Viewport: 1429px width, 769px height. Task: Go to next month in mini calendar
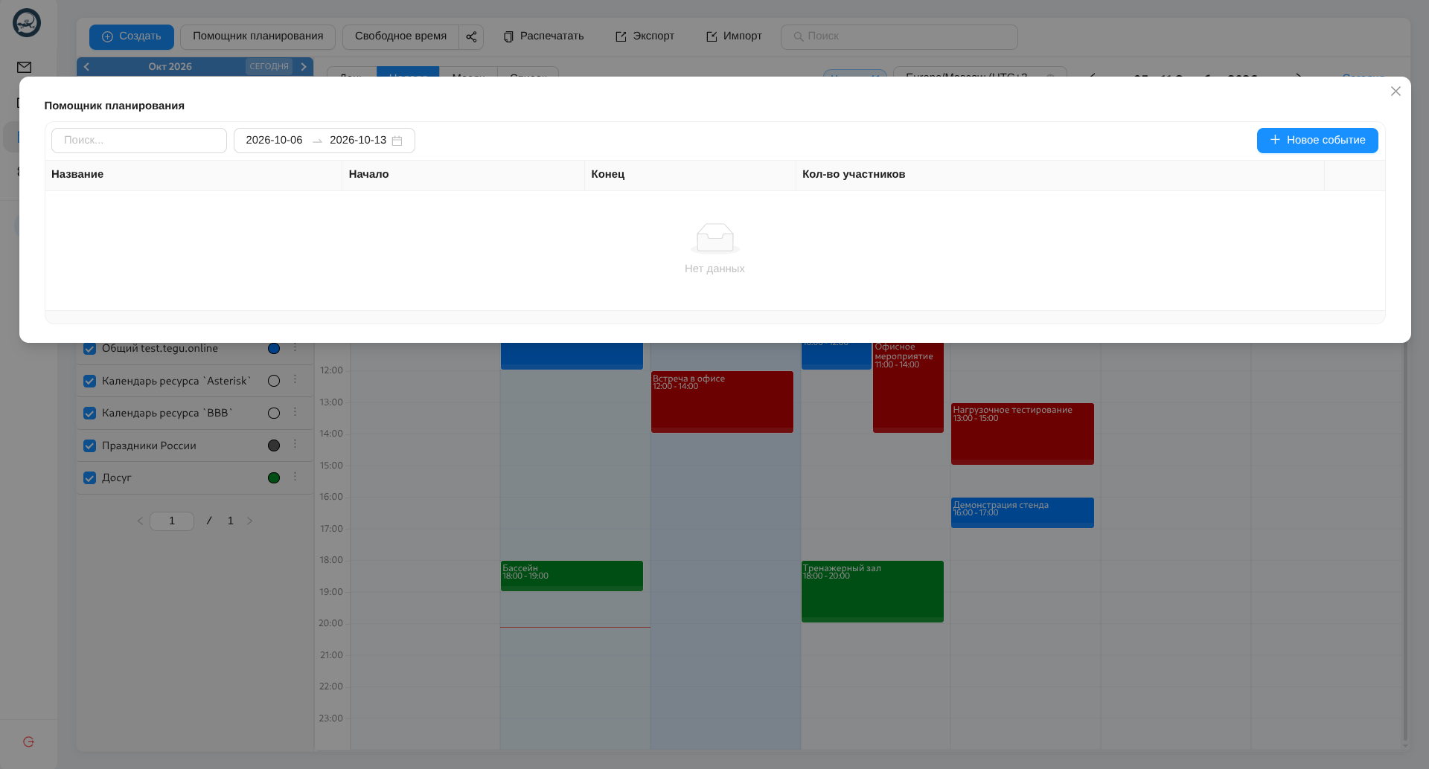[x=304, y=66]
